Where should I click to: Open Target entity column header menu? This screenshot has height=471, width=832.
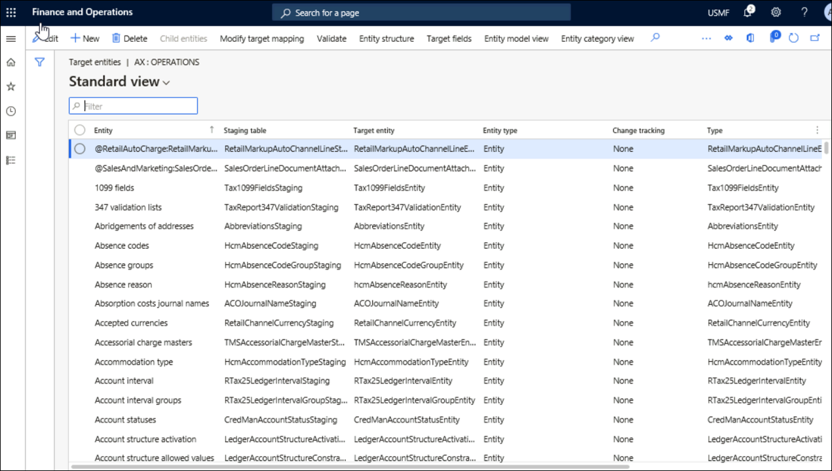(373, 130)
